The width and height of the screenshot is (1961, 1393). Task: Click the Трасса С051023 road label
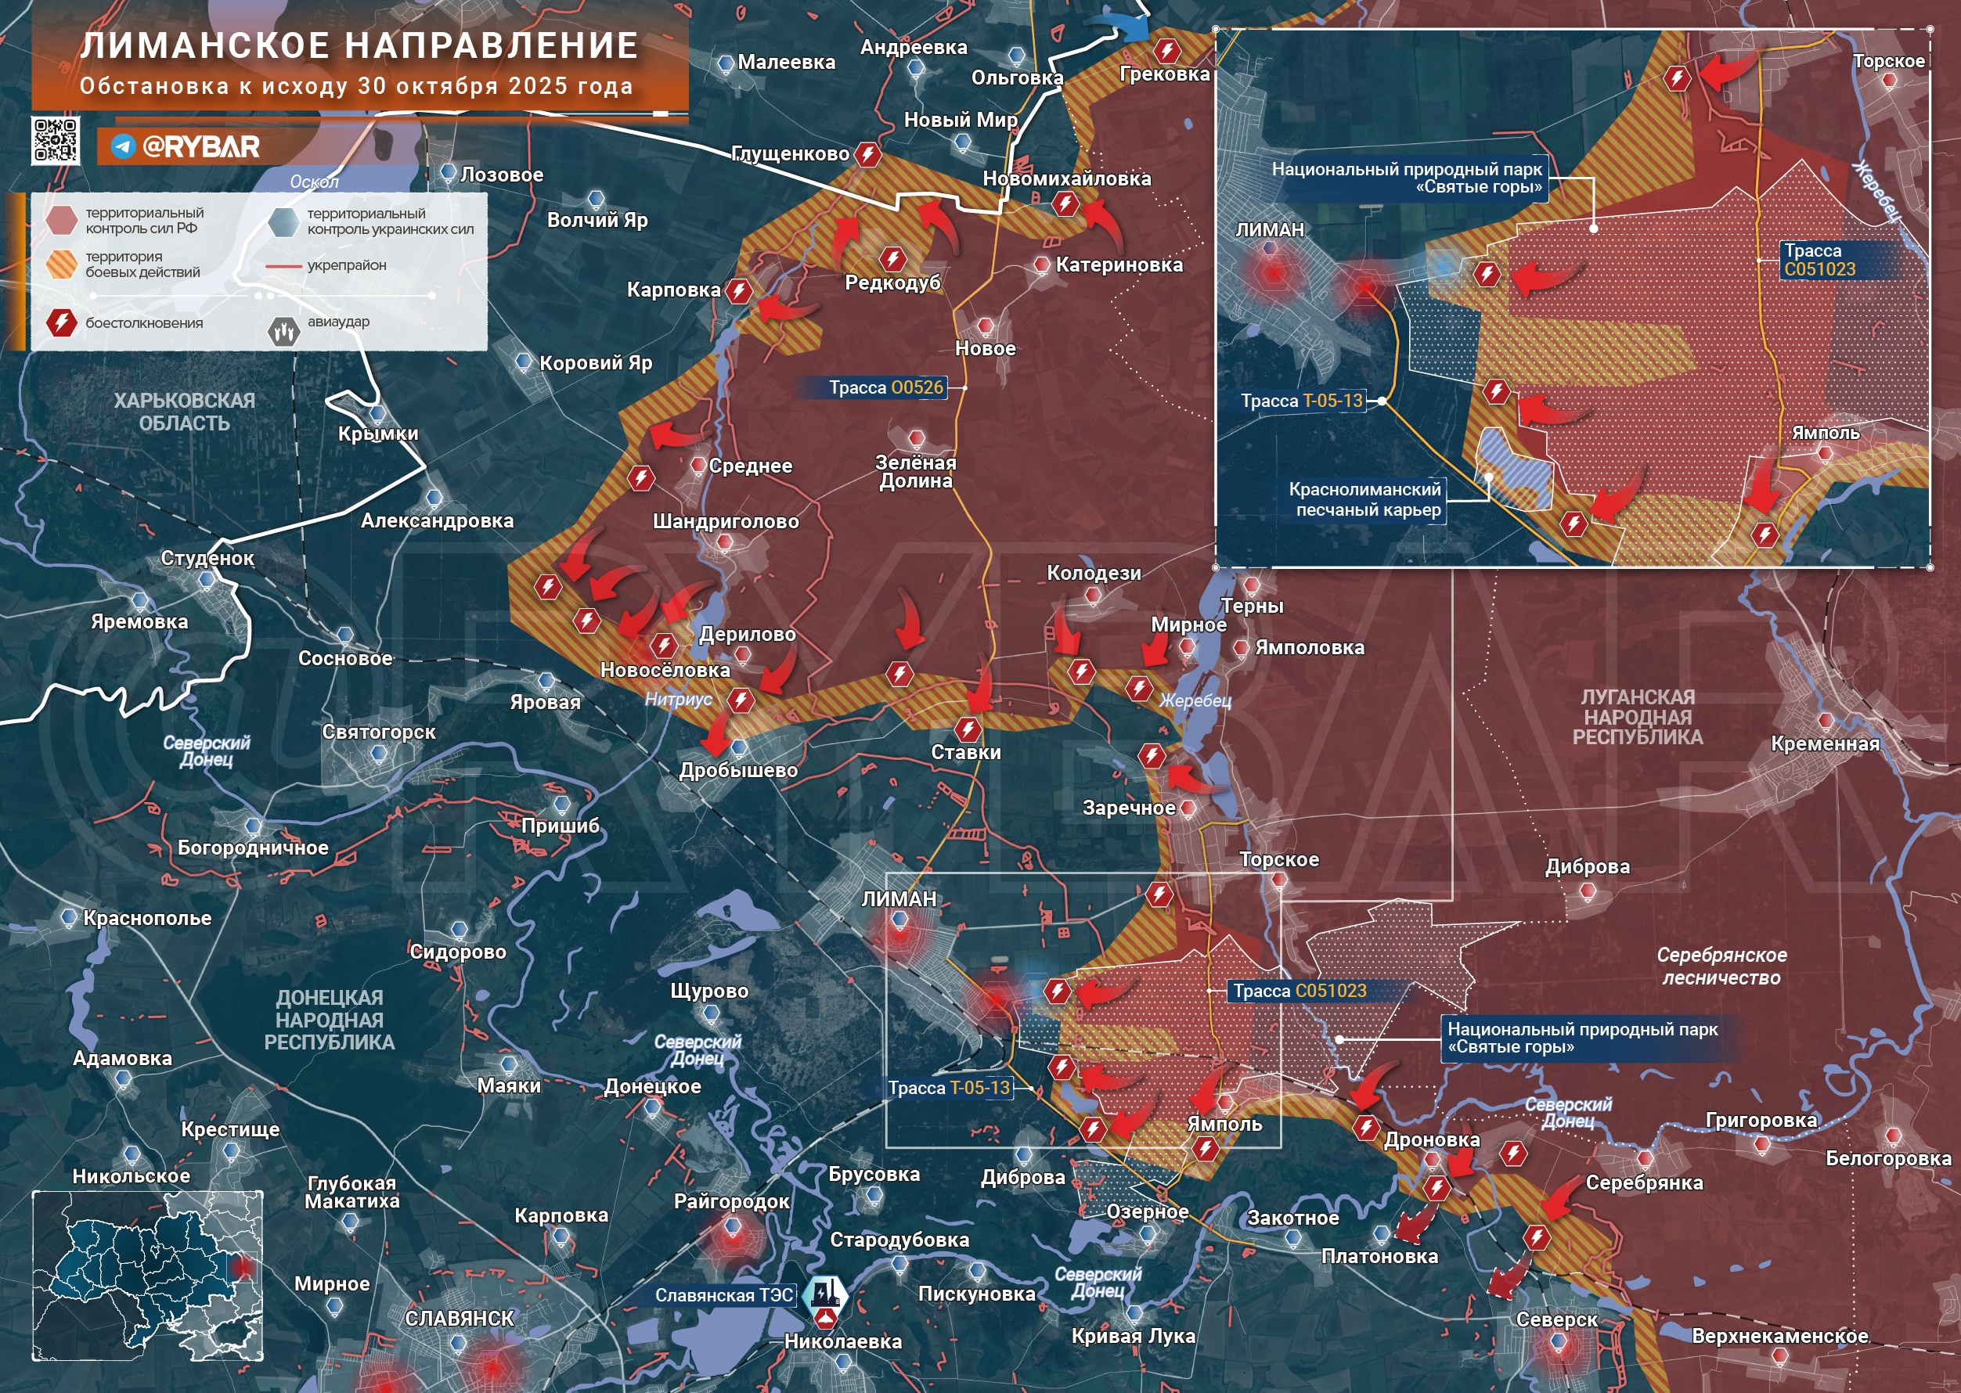1299,991
